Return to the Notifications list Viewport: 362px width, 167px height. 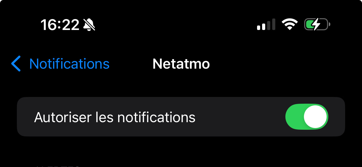[60, 64]
